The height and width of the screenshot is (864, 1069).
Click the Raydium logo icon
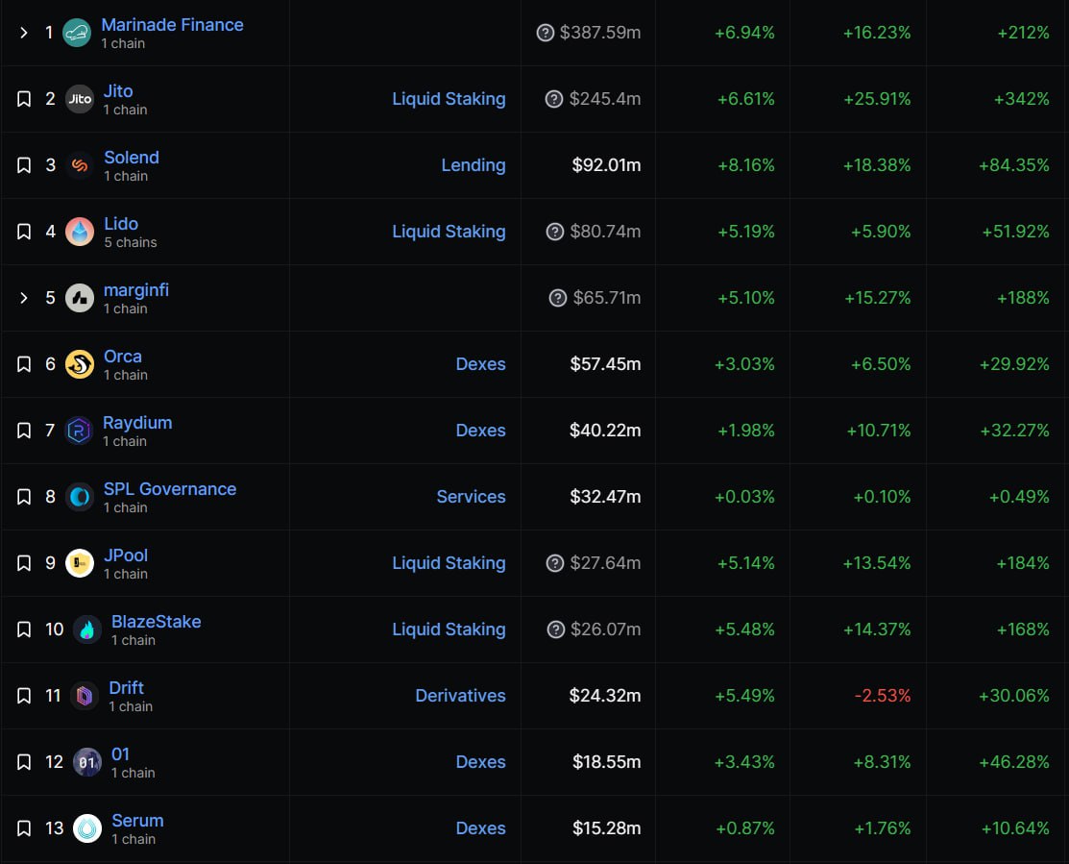coord(80,431)
